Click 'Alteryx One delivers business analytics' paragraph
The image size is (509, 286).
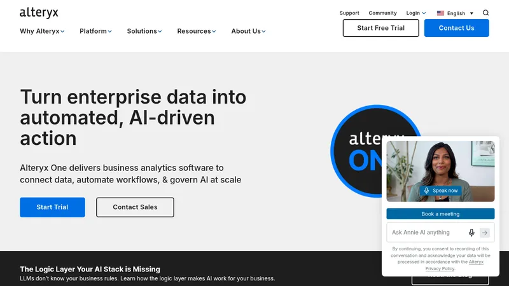point(130,174)
